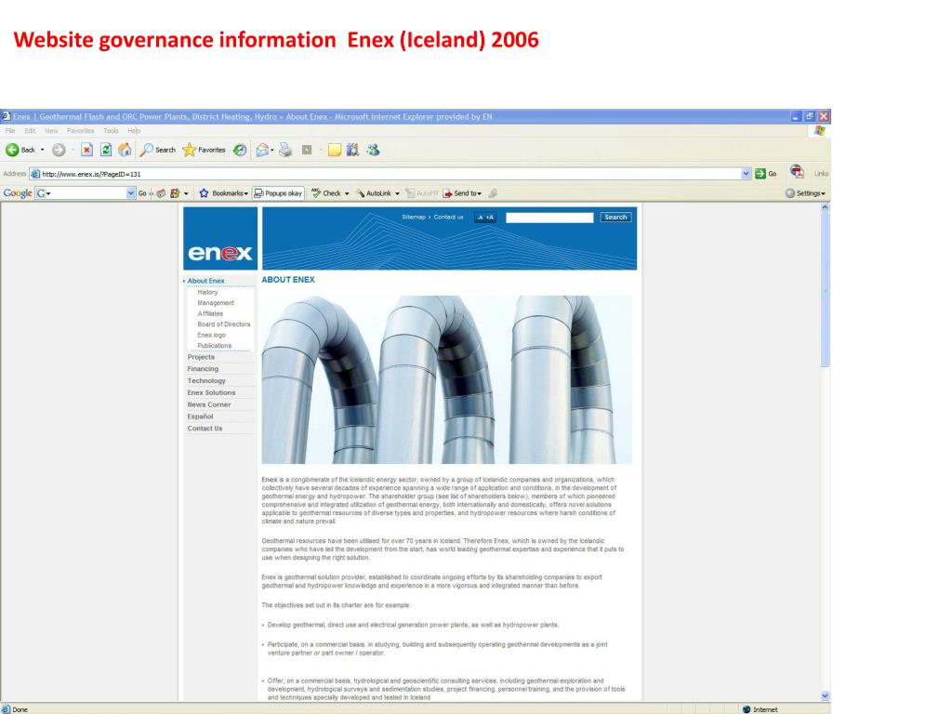Click the Enex logo on the website

click(220, 239)
